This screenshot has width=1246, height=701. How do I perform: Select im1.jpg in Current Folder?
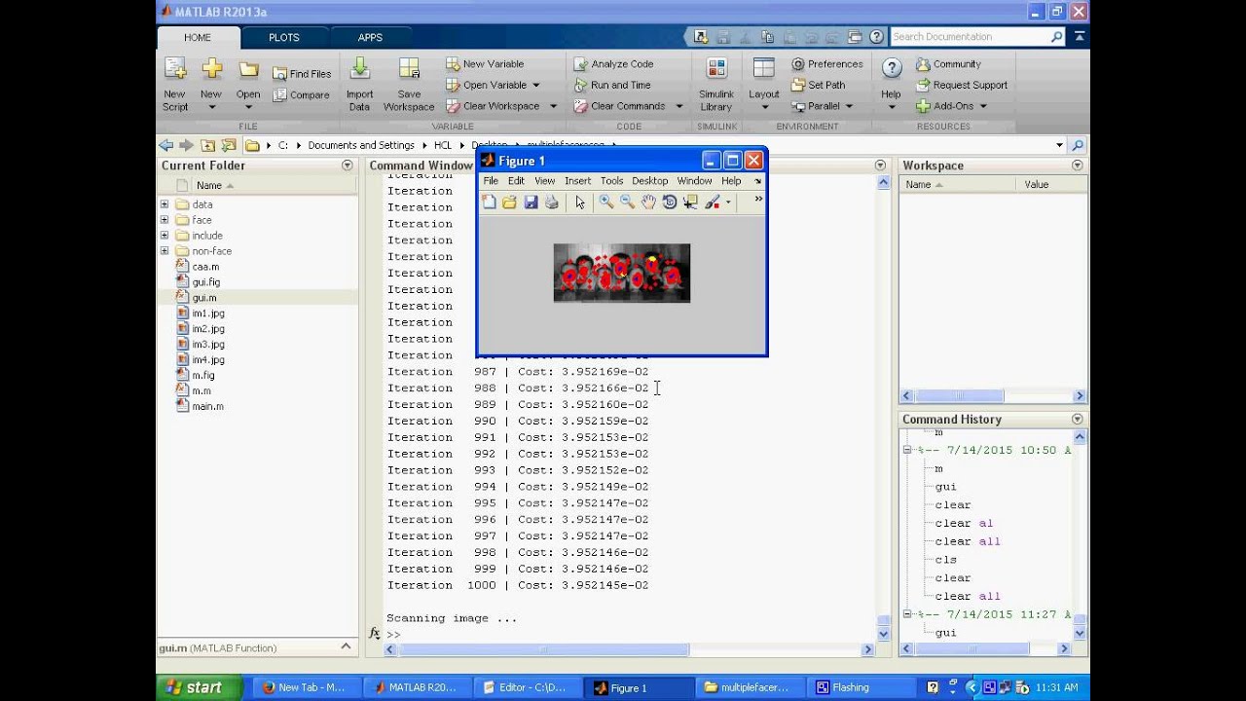point(207,314)
